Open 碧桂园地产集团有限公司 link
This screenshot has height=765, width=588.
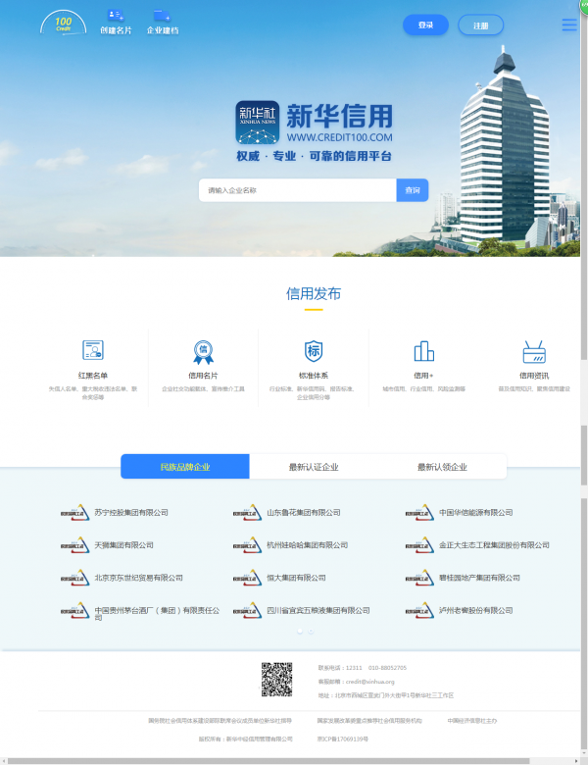(x=479, y=578)
